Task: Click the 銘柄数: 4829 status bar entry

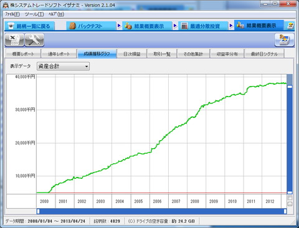Action: click(x=107, y=221)
